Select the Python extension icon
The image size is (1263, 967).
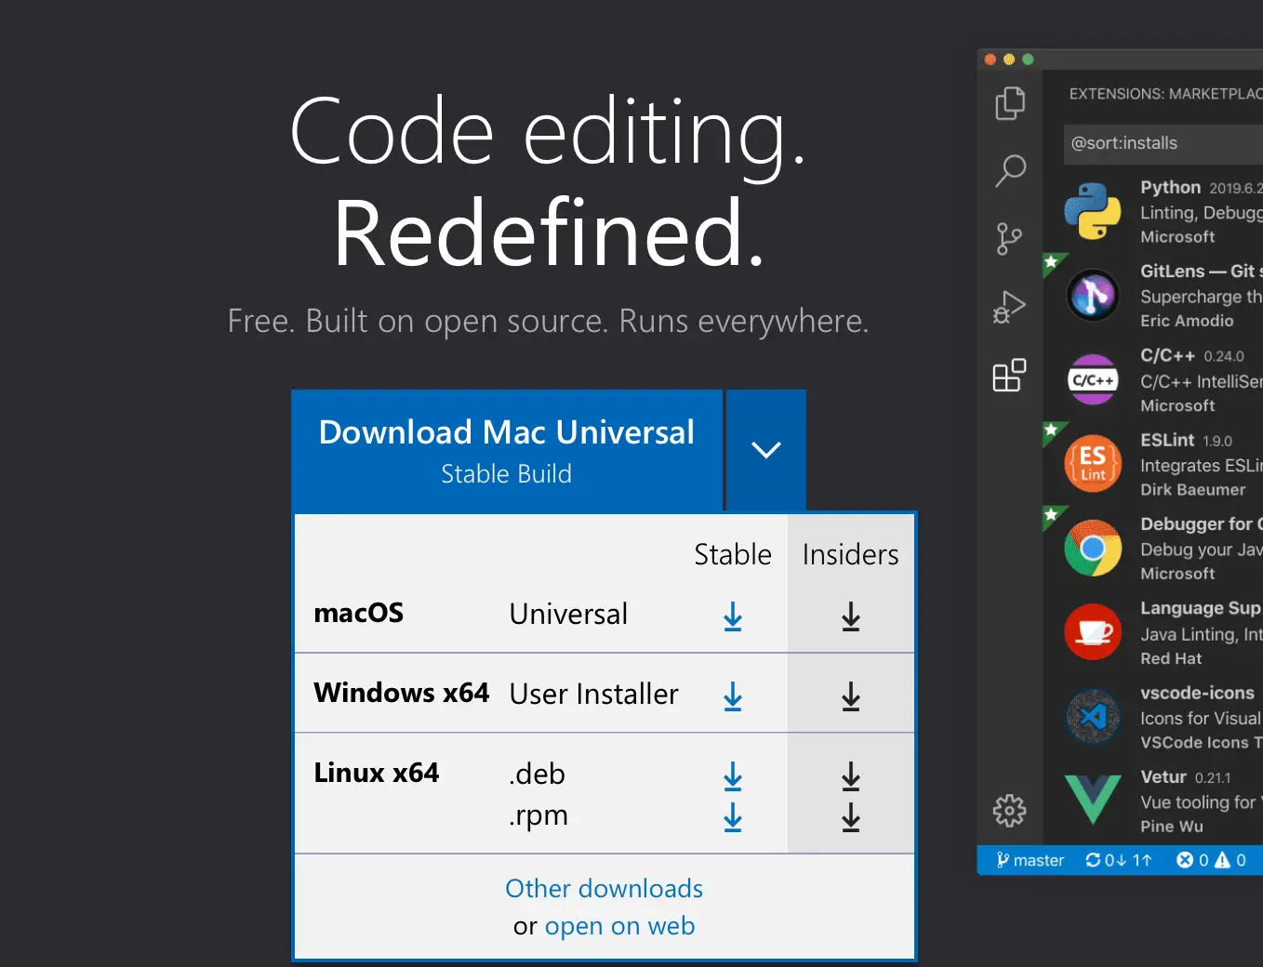(1093, 211)
